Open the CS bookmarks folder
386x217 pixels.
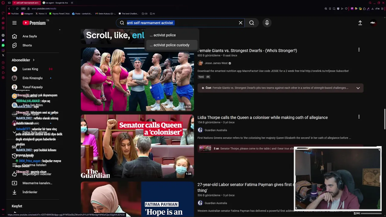tap(144, 14)
